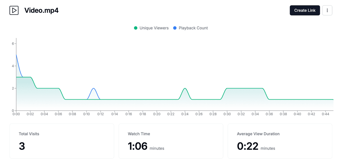Select the Total Visits stat card
Screen dimensions: 341x164
click(62, 141)
